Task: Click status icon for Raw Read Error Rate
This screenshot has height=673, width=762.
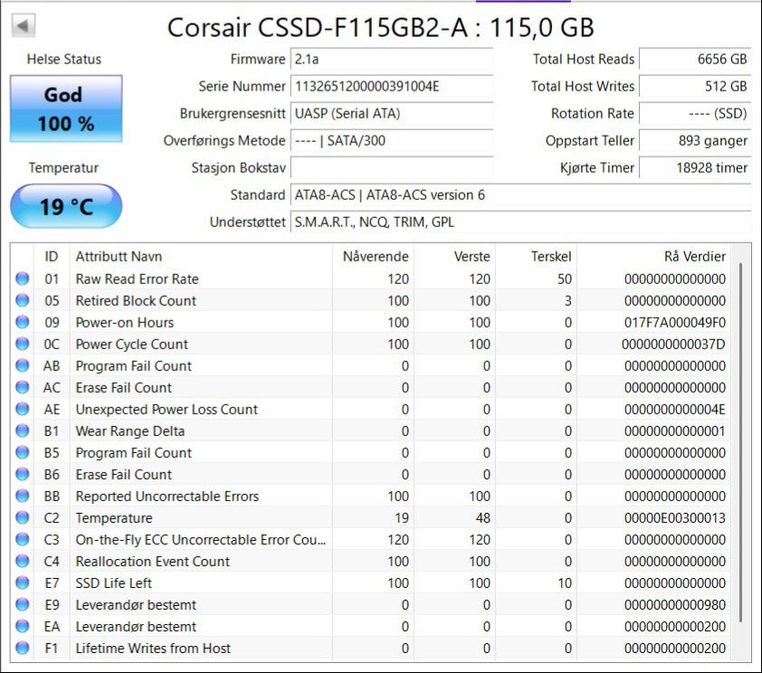Action: 23,280
